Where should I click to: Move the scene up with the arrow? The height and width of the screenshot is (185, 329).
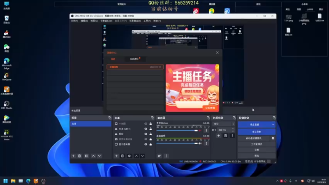(93, 156)
